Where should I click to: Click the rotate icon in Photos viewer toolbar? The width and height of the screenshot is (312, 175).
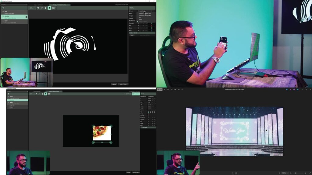click(x=164, y=90)
